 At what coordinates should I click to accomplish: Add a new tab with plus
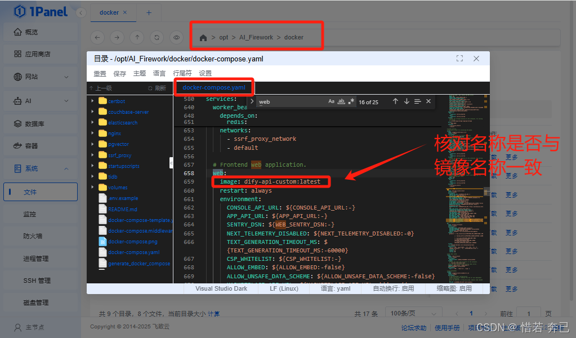click(x=149, y=12)
